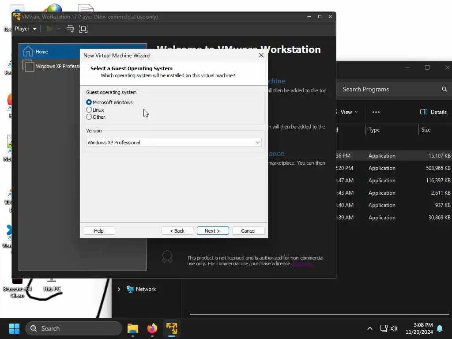The height and width of the screenshot is (339, 452).
Task: Open Firefox from taskbar
Action: click(152, 328)
